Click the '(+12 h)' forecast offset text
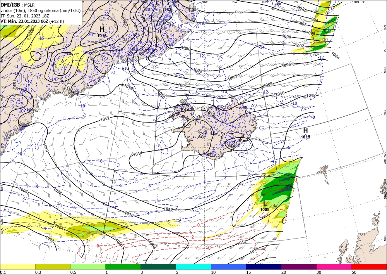 pyautogui.click(x=57, y=21)
